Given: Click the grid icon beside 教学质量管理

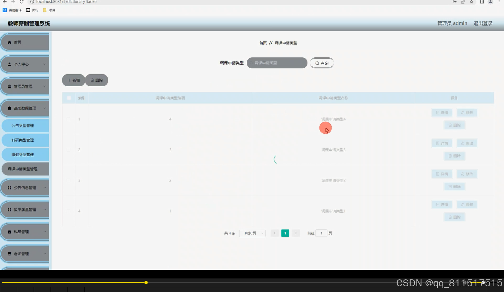Looking at the screenshot, I should [x=10, y=210].
